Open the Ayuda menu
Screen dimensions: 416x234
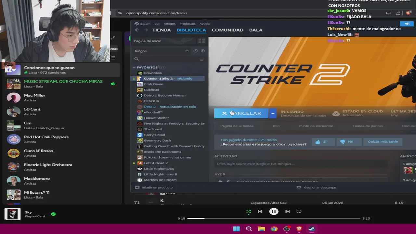coord(204,24)
